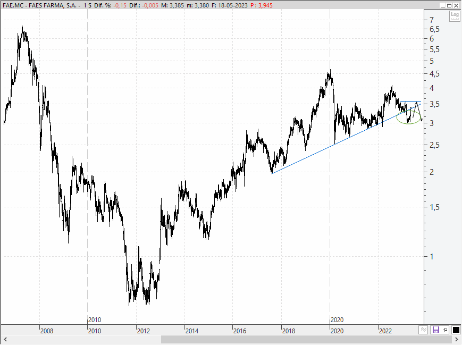Click the red 'P : 3,945' price

[262, 5]
